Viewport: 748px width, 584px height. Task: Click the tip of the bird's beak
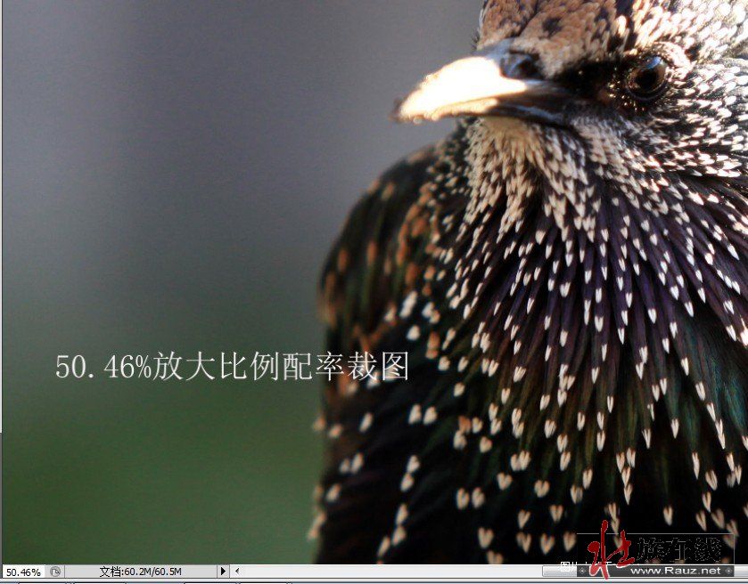(405, 110)
